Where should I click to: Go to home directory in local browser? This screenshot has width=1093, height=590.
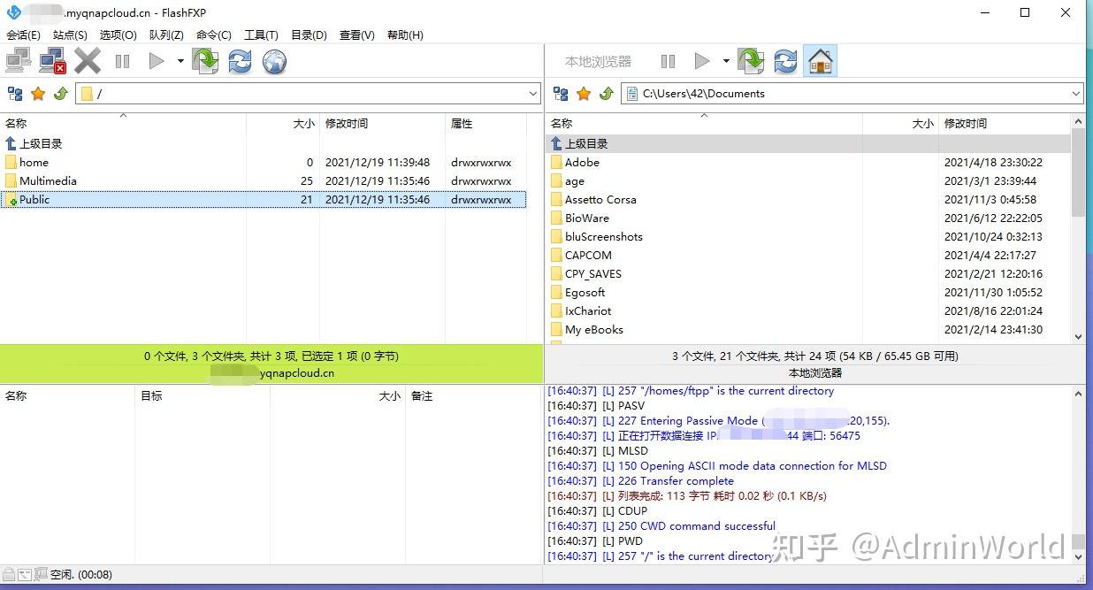pyautogui.click(x=820, y=60)
